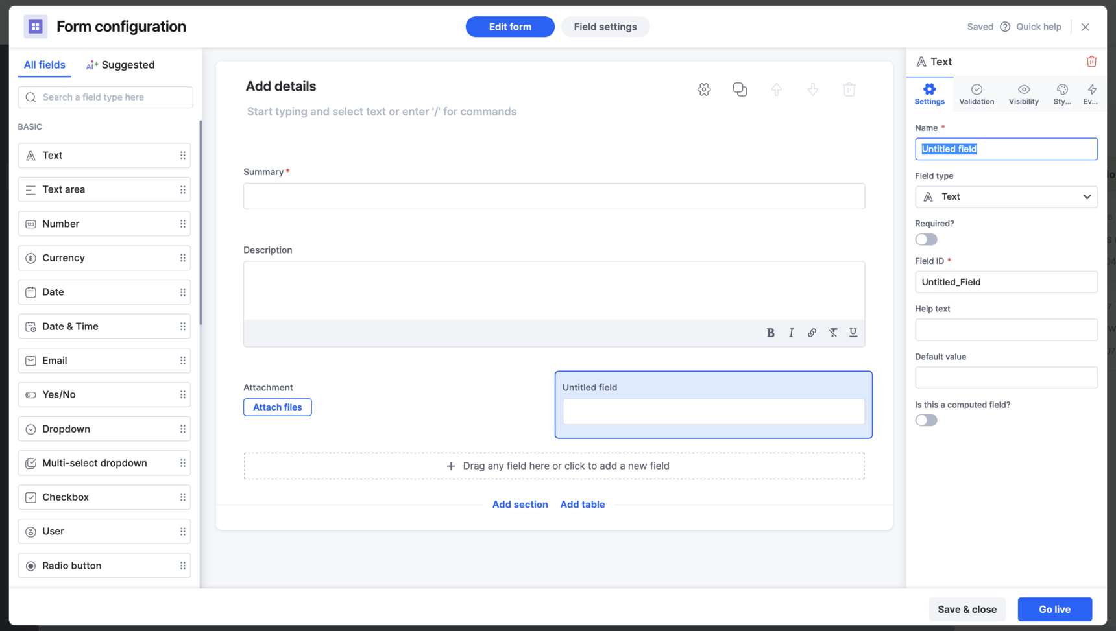Open the section settings gear icon
This screenshot has width=1116, height=631.
(704, 89)
